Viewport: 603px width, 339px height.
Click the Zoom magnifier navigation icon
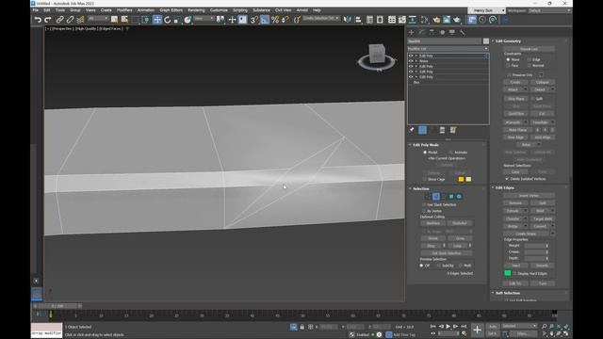click(544, 327)
